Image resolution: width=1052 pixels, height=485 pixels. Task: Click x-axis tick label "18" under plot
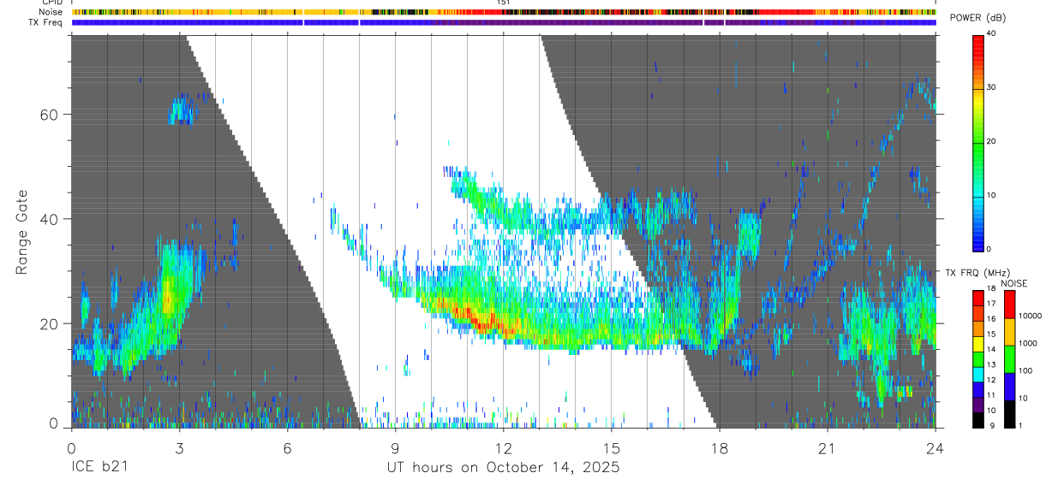pos(719,448)
